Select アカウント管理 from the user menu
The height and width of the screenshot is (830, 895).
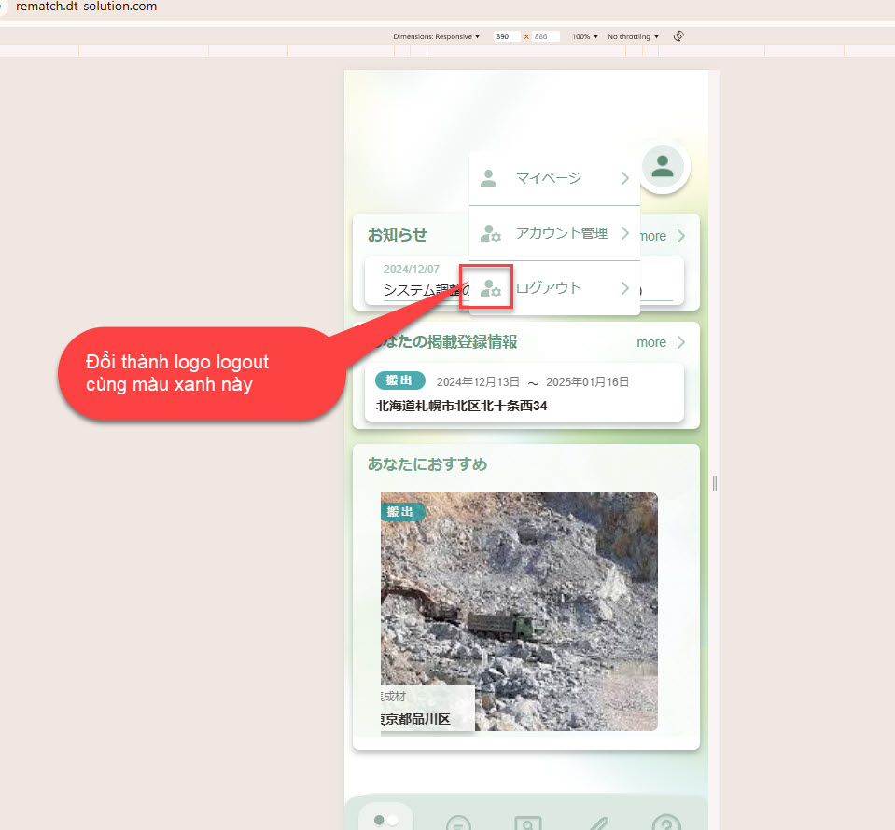(561, 233)
